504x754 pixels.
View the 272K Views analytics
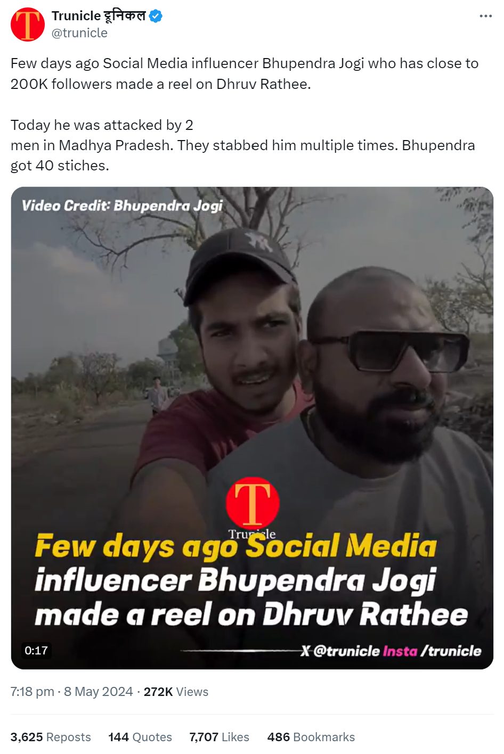click(x=176, y=692)
